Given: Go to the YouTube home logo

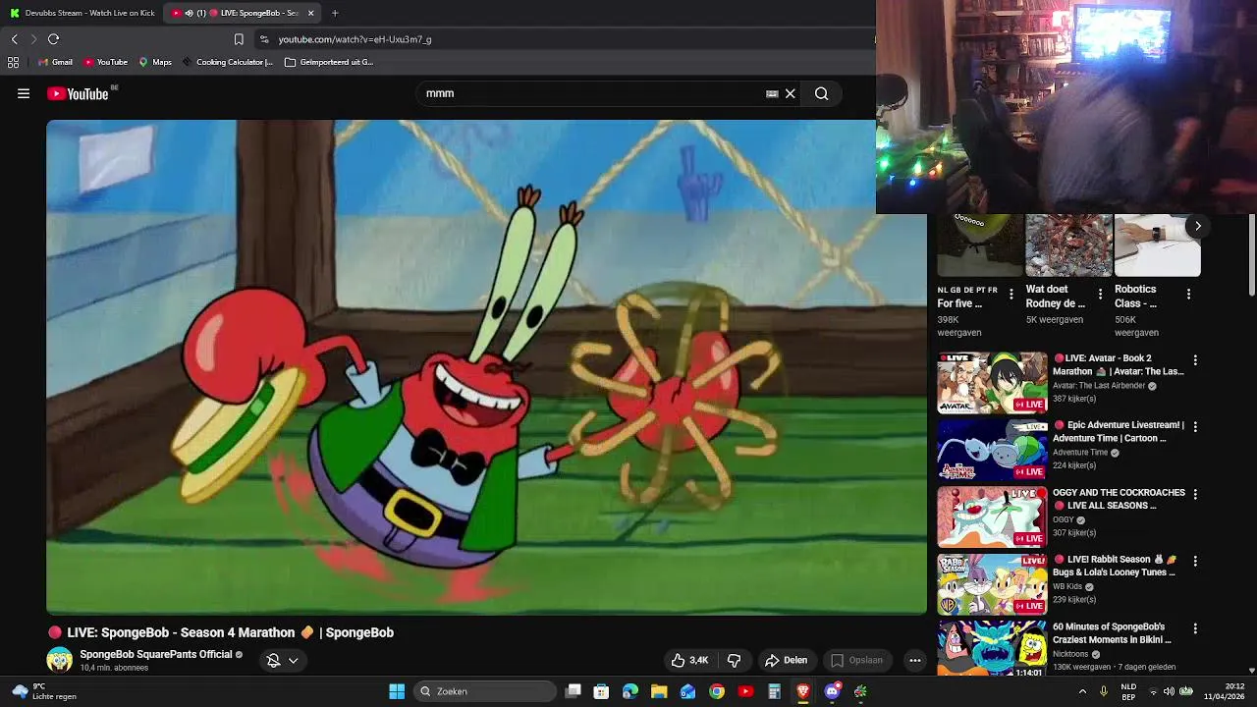Looking at the screenshot, I should pos(78,94).
